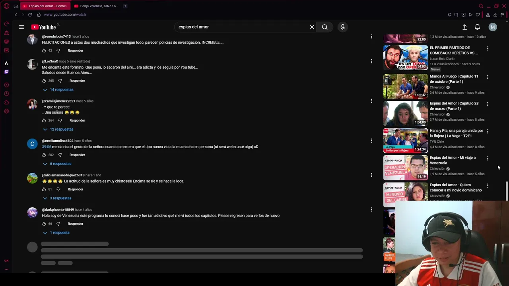Viewport: 509px width, 286px height.
Task: Open Twitch in Opera sidebar
Action: click(6, 72)
